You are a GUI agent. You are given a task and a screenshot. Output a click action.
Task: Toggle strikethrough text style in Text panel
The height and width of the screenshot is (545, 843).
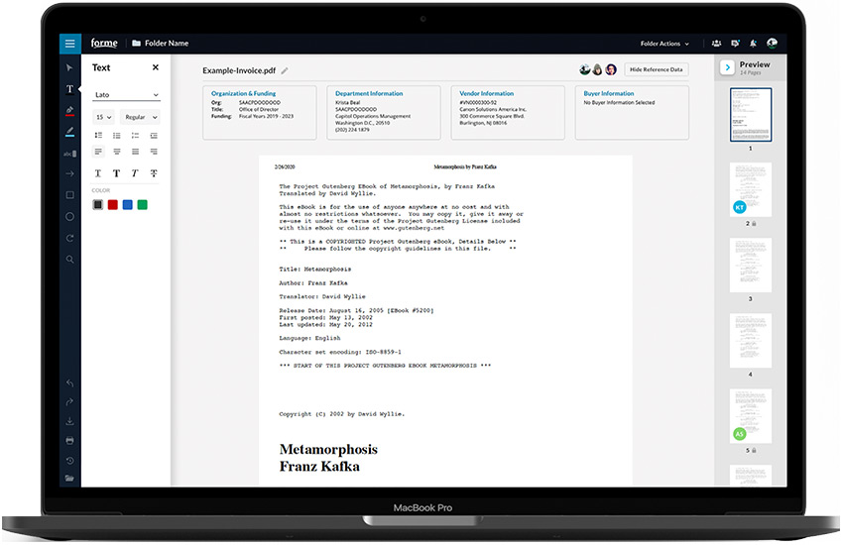tap(154, 173)
